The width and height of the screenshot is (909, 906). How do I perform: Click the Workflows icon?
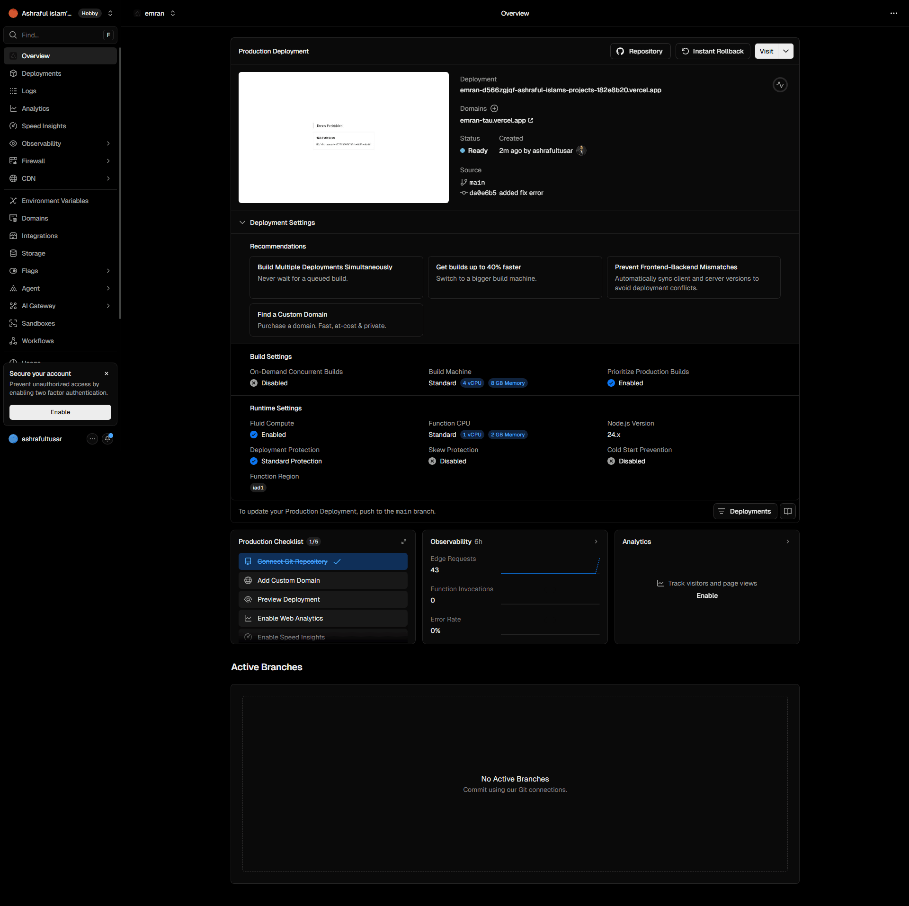point(13,341)
